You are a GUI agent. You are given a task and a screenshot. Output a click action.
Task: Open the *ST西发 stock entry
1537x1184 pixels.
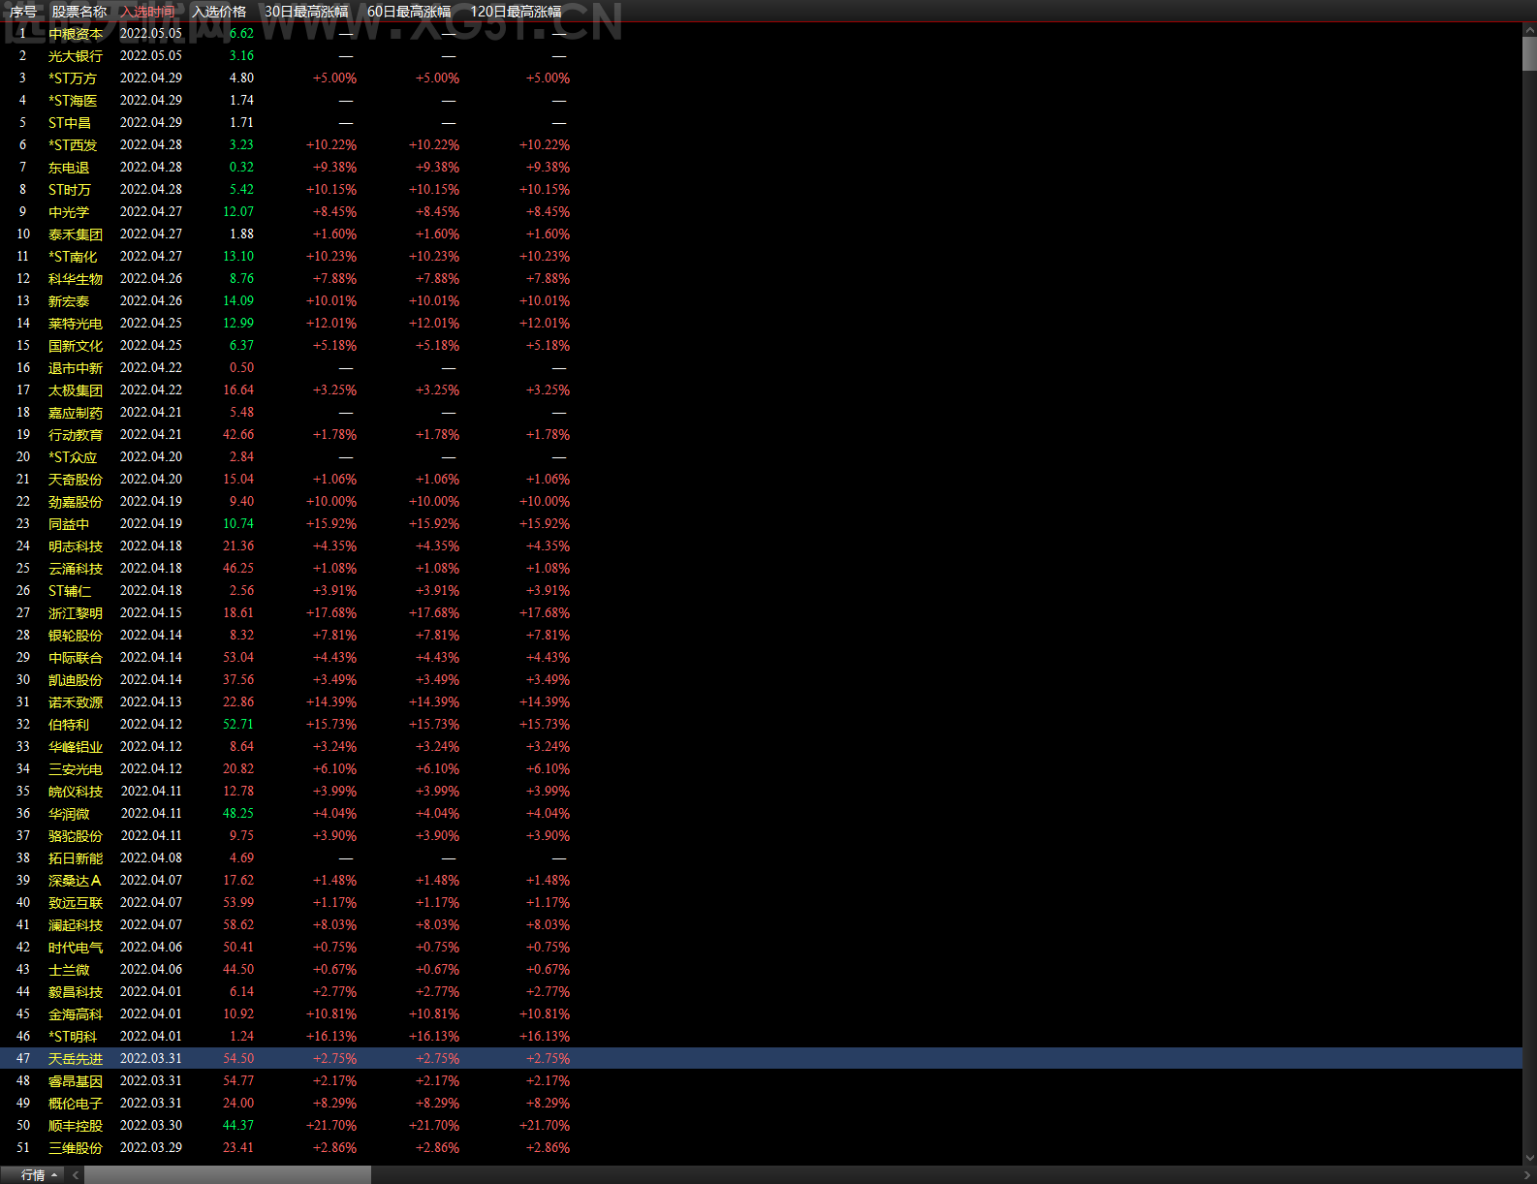coord(73,145)
